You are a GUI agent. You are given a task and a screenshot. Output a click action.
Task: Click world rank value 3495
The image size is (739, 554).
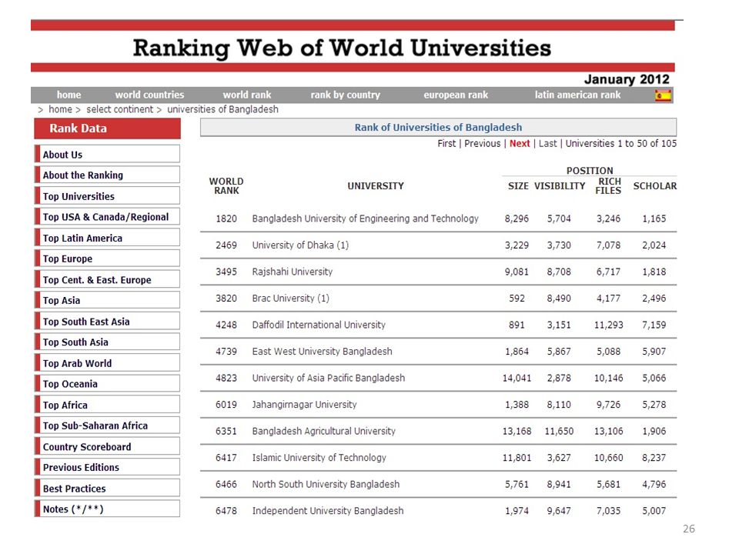226,272
